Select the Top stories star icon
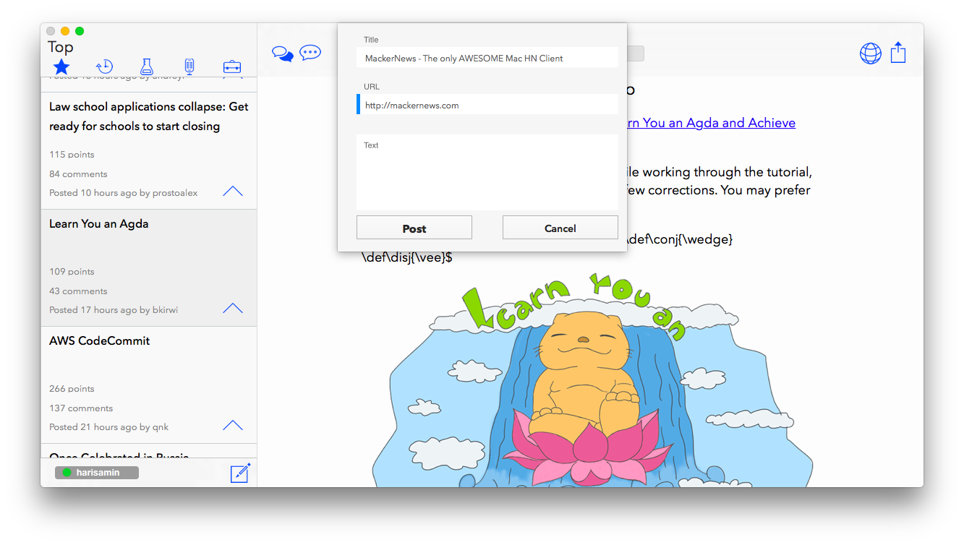The image size is (964, 545). click(61, 67)
